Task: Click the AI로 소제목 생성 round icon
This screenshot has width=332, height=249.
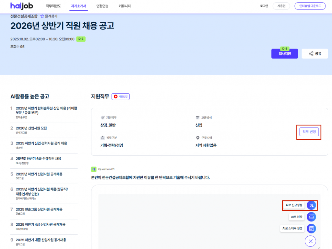Action: point(311,228)
